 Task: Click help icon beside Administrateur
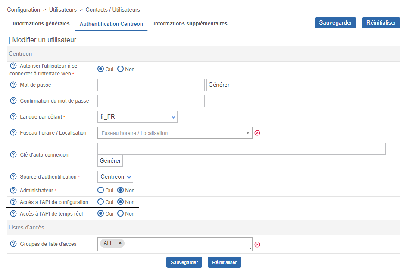pyautogui.click(x=13, y=190)
